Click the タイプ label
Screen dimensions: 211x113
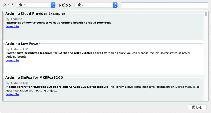click(8, 5)
